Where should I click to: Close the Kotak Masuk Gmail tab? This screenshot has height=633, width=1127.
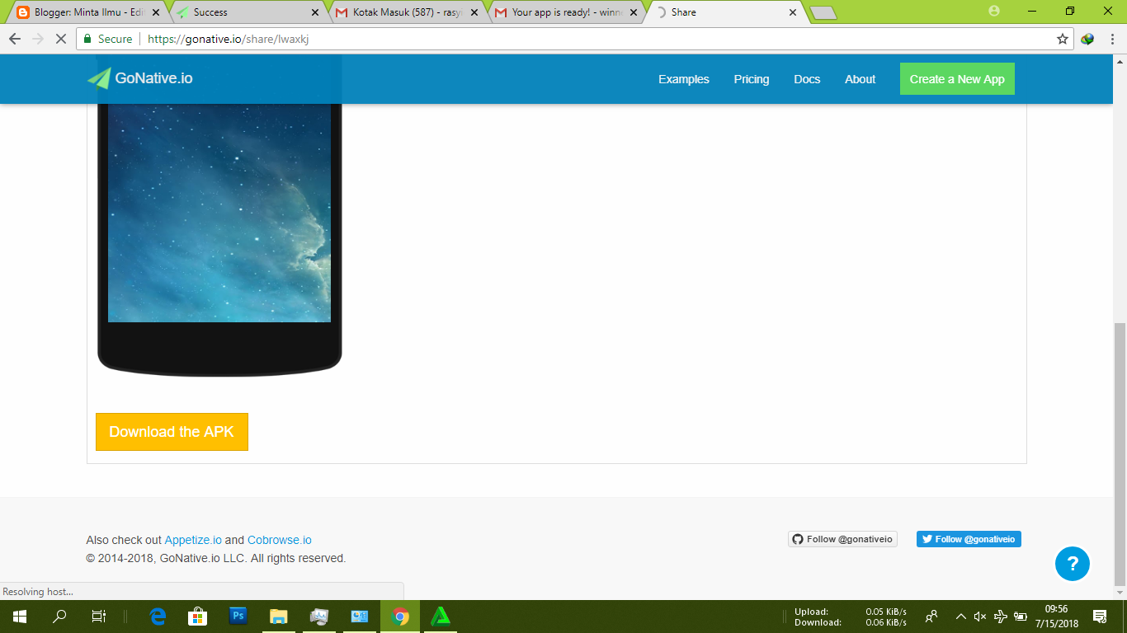click(474, 12)
